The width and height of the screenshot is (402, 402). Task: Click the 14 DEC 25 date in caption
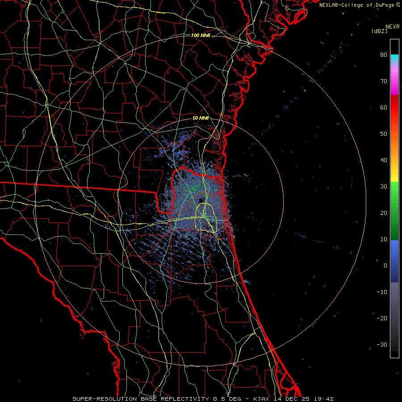(x=292, y=399)
